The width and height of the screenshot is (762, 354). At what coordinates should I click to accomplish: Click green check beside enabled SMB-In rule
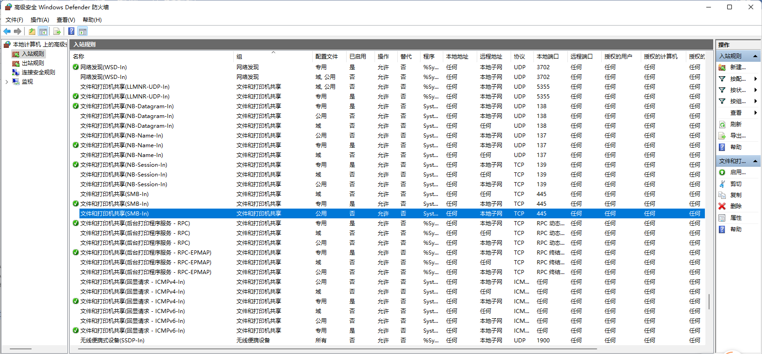[76, 203]
